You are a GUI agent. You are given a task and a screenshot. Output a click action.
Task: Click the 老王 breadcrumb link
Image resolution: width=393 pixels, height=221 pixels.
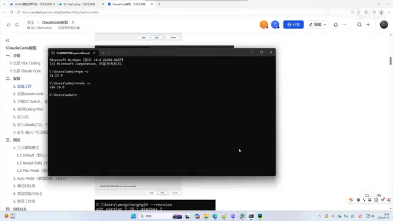pyautogui.click(x=31, y=22)
